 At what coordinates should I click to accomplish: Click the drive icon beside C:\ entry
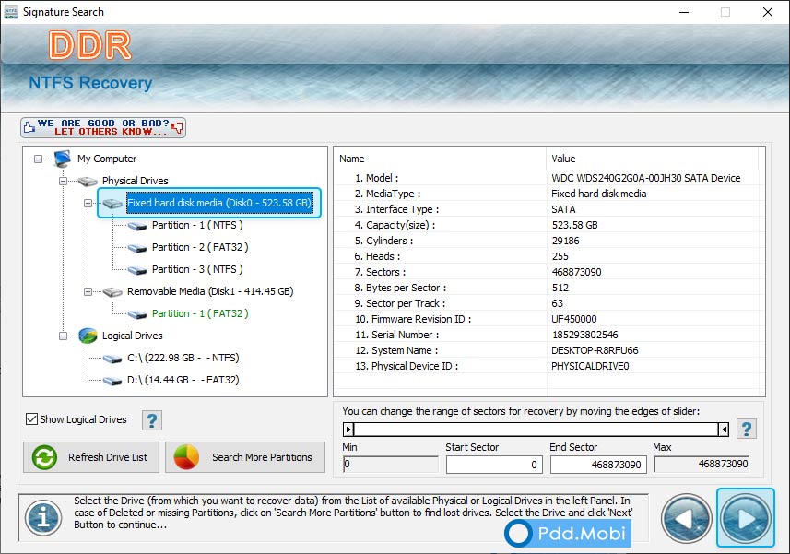pos(112,359)
